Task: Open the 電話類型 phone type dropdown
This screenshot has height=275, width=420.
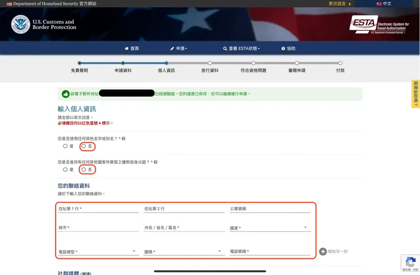Action: pyautogui.click(x=98, y=251)
